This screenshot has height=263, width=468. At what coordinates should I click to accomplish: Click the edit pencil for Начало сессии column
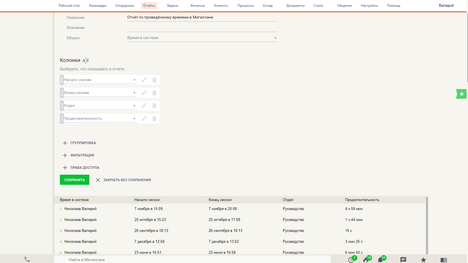tap(144, 80)
